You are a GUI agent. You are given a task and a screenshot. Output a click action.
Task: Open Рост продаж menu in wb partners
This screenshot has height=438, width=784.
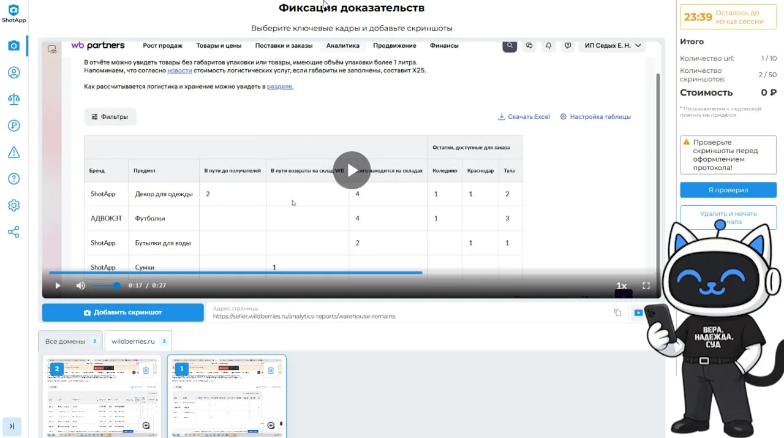click(162, 46)
